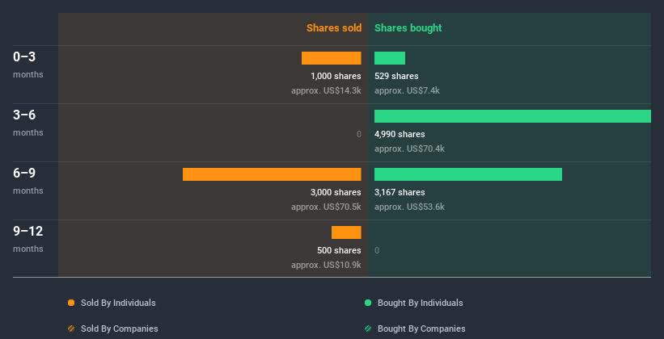Screen dimensions: 664x339
Task: Click the zero sold value in 3–6 months
Action: (359, 135)
